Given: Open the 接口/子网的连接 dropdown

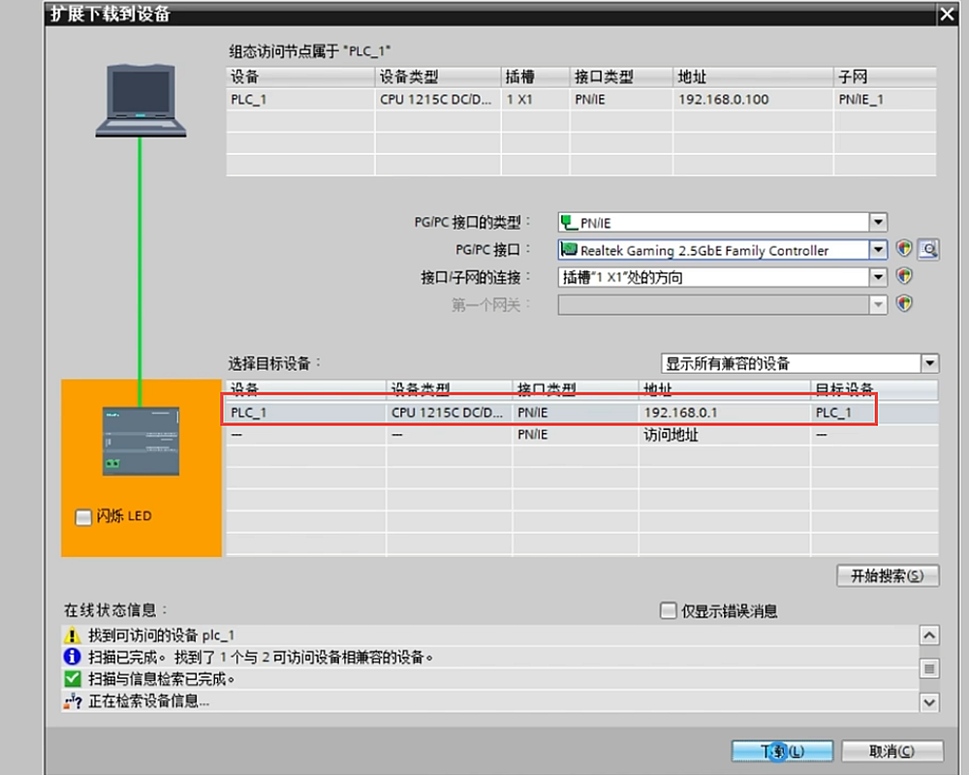Looking at the screenshot, I should coord(878,277).
